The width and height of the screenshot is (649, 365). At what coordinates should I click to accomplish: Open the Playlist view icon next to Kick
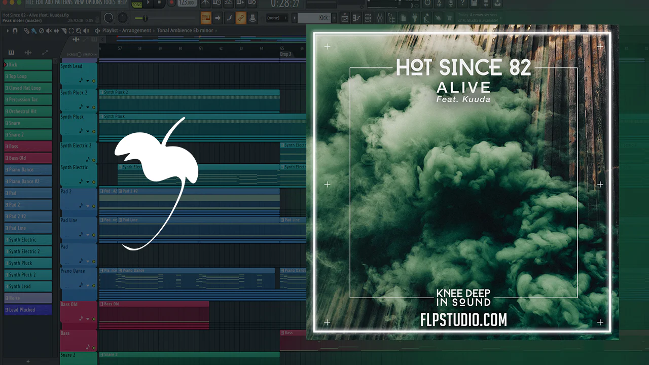click(x=345, y=18)
